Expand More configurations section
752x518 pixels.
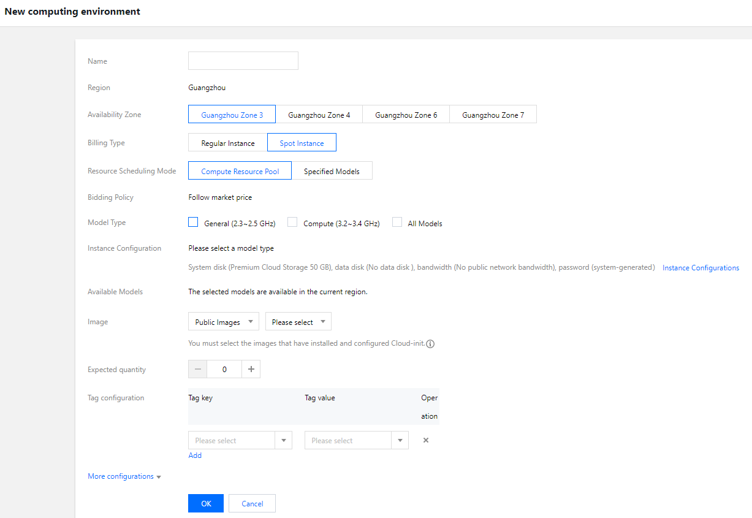point(124,476)
